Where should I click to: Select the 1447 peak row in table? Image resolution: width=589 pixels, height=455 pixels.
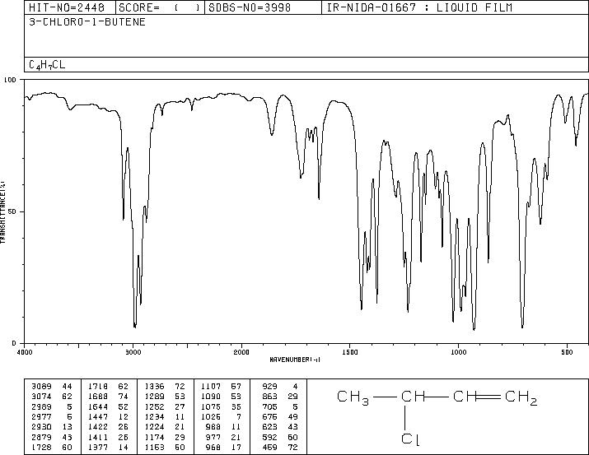(108, 416)
